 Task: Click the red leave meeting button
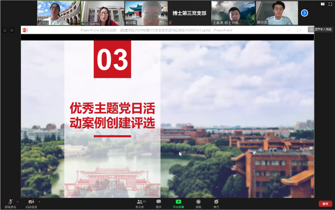(x=325, y=204)
